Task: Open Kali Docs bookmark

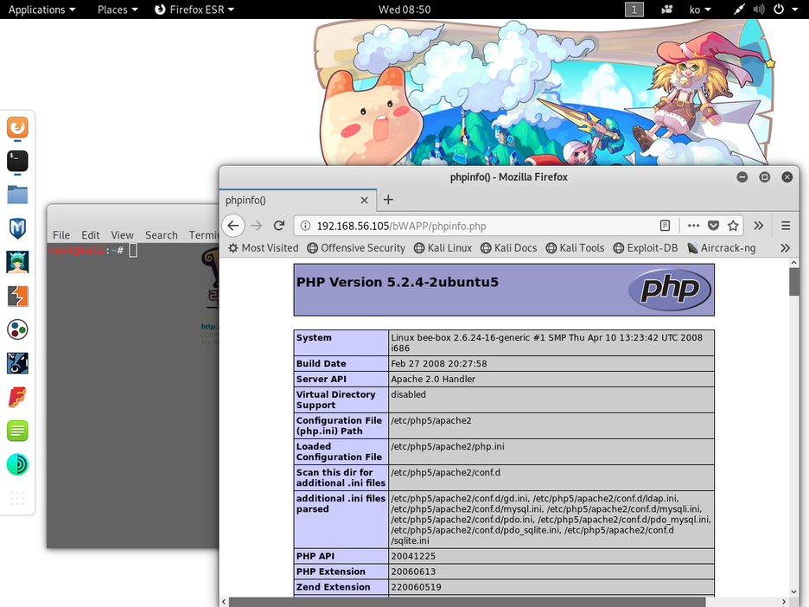Action: (x=509, y=248)
